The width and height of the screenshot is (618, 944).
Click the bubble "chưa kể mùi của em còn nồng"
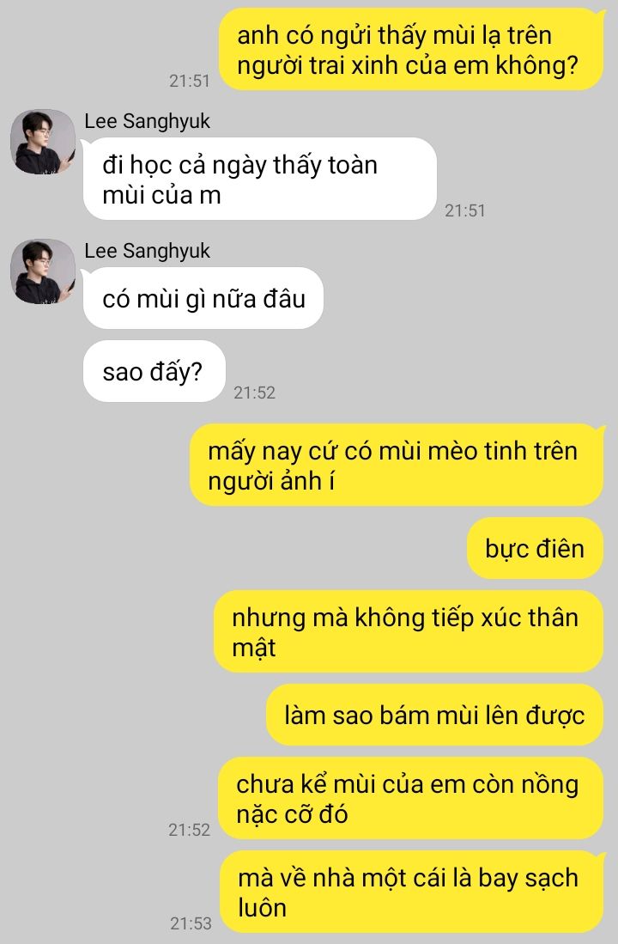click(x=410, y=798)
